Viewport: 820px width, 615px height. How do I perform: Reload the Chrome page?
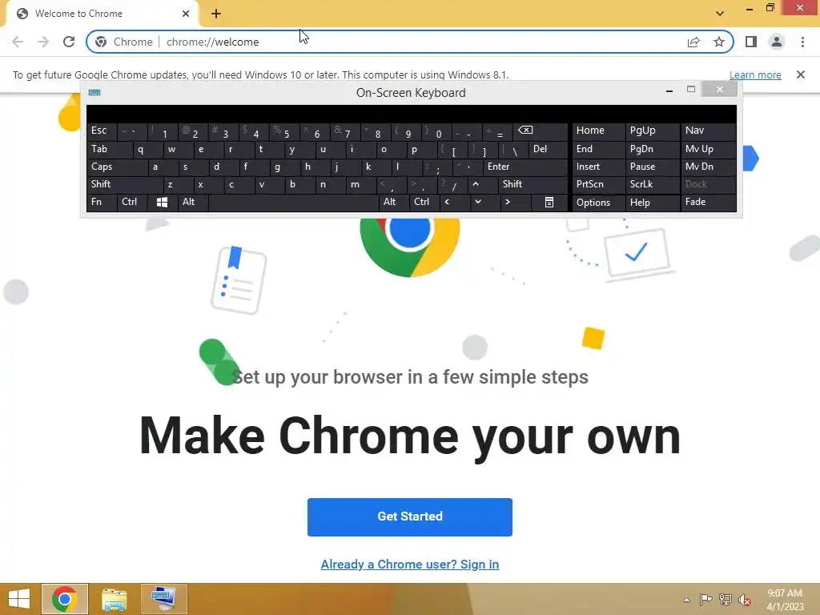tap(69, 42)
